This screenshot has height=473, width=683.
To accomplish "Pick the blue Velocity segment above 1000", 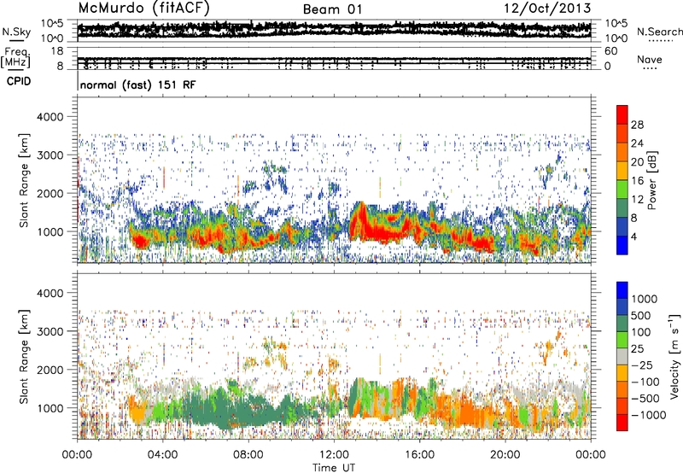I will [x=622, y=290].
